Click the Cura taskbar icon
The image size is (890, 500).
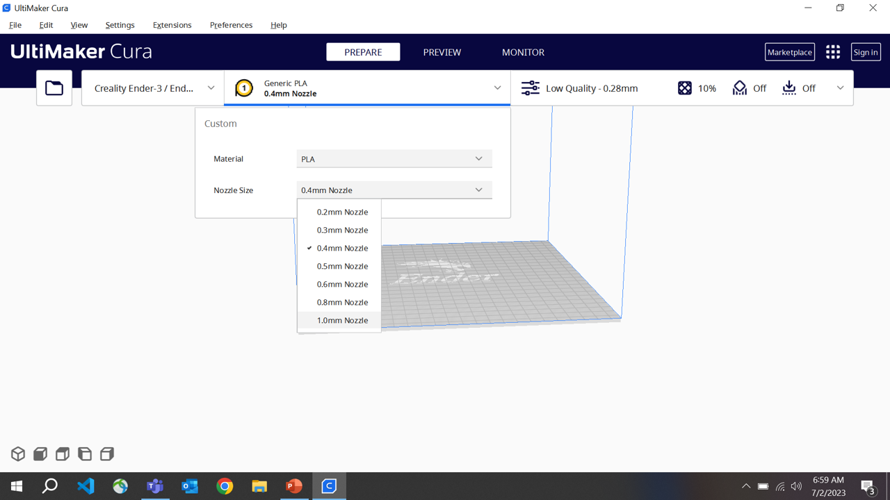(329, 486)
